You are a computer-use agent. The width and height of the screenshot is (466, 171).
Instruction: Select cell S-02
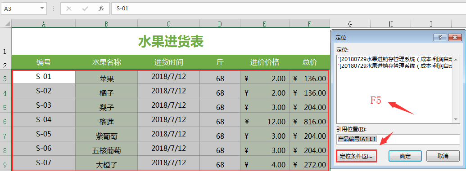[x=43, y=91]
